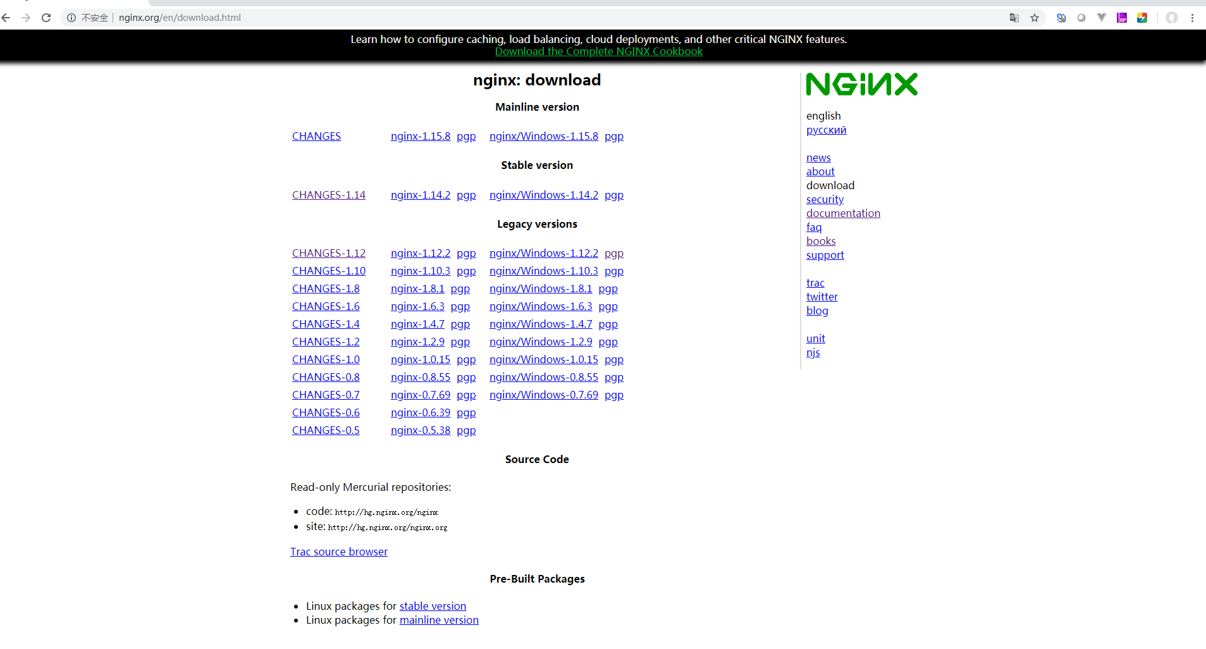Open CHANGES-1.2 link
Image resolution: width=1206 pixels, height=649 pixels.
(x=326, y=342)
